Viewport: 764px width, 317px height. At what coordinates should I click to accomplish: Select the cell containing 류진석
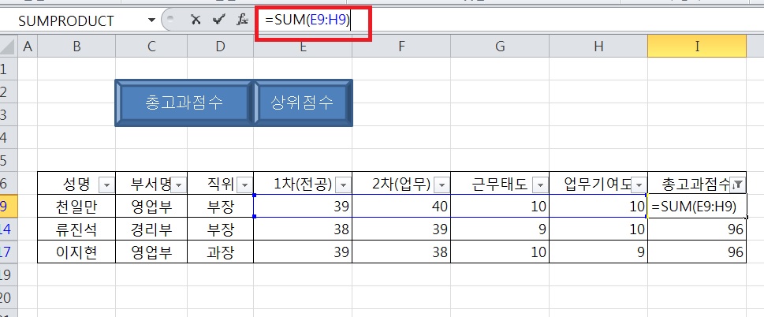(76, 229)
